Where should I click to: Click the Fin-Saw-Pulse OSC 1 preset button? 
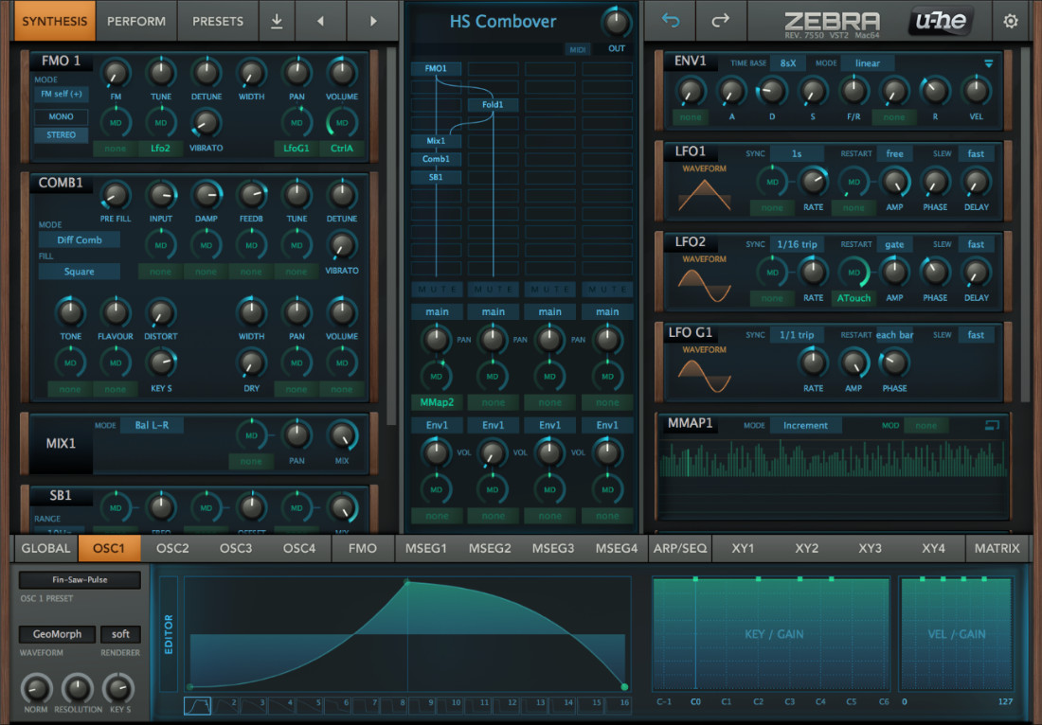coord(79,580)
